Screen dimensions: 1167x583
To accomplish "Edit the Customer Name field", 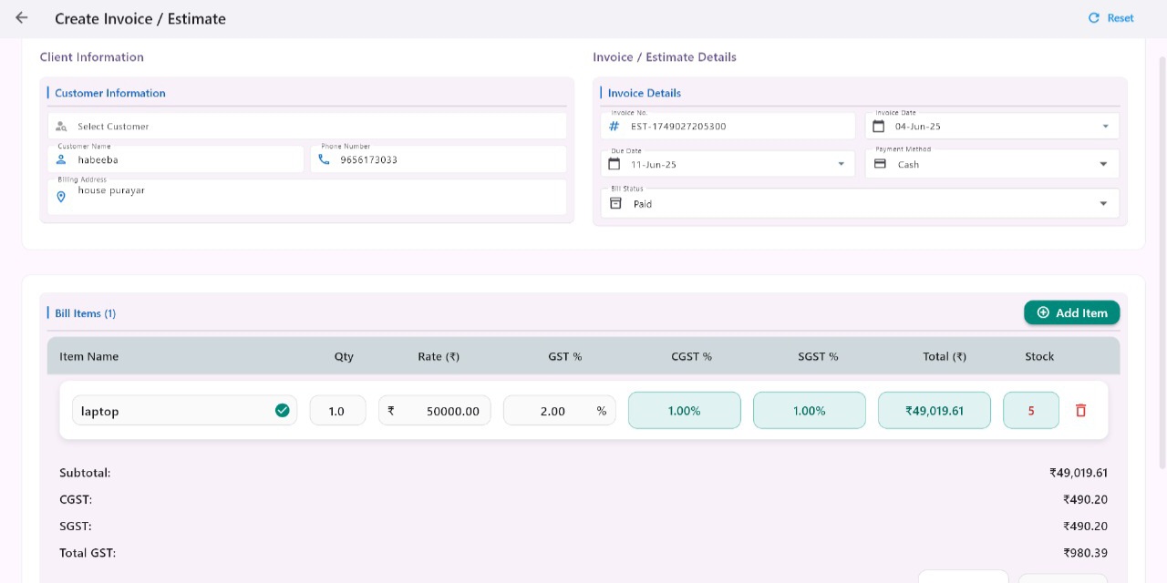I will click(x=182, y=160).
